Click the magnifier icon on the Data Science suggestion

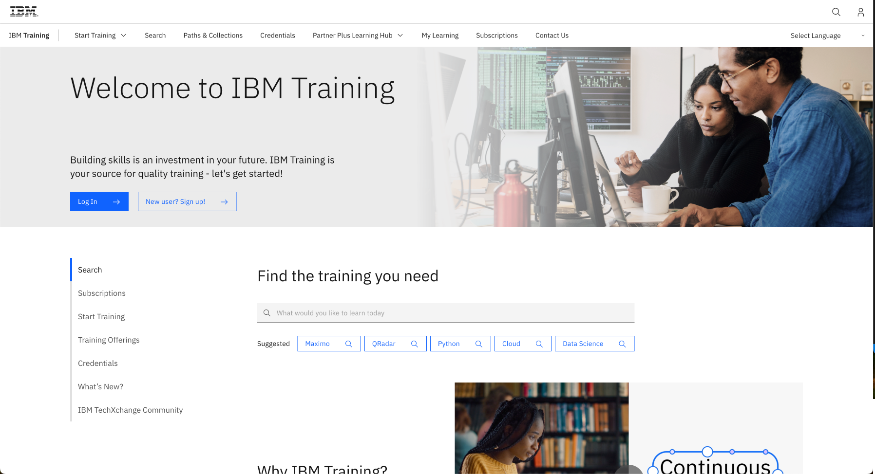(622, 344)
